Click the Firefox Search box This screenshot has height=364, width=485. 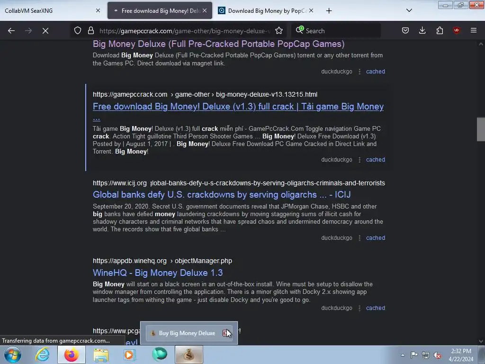336,31
